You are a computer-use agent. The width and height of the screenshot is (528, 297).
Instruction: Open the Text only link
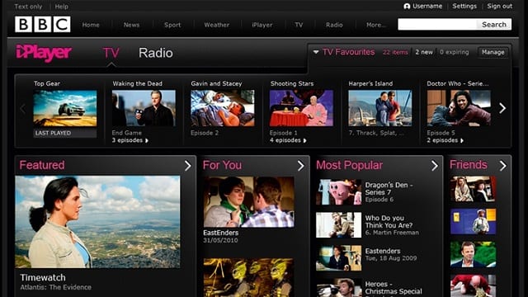[28, 7]
